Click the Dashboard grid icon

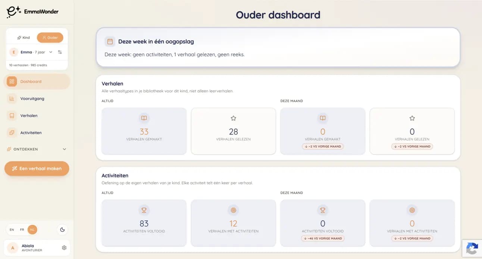(12, 81)
